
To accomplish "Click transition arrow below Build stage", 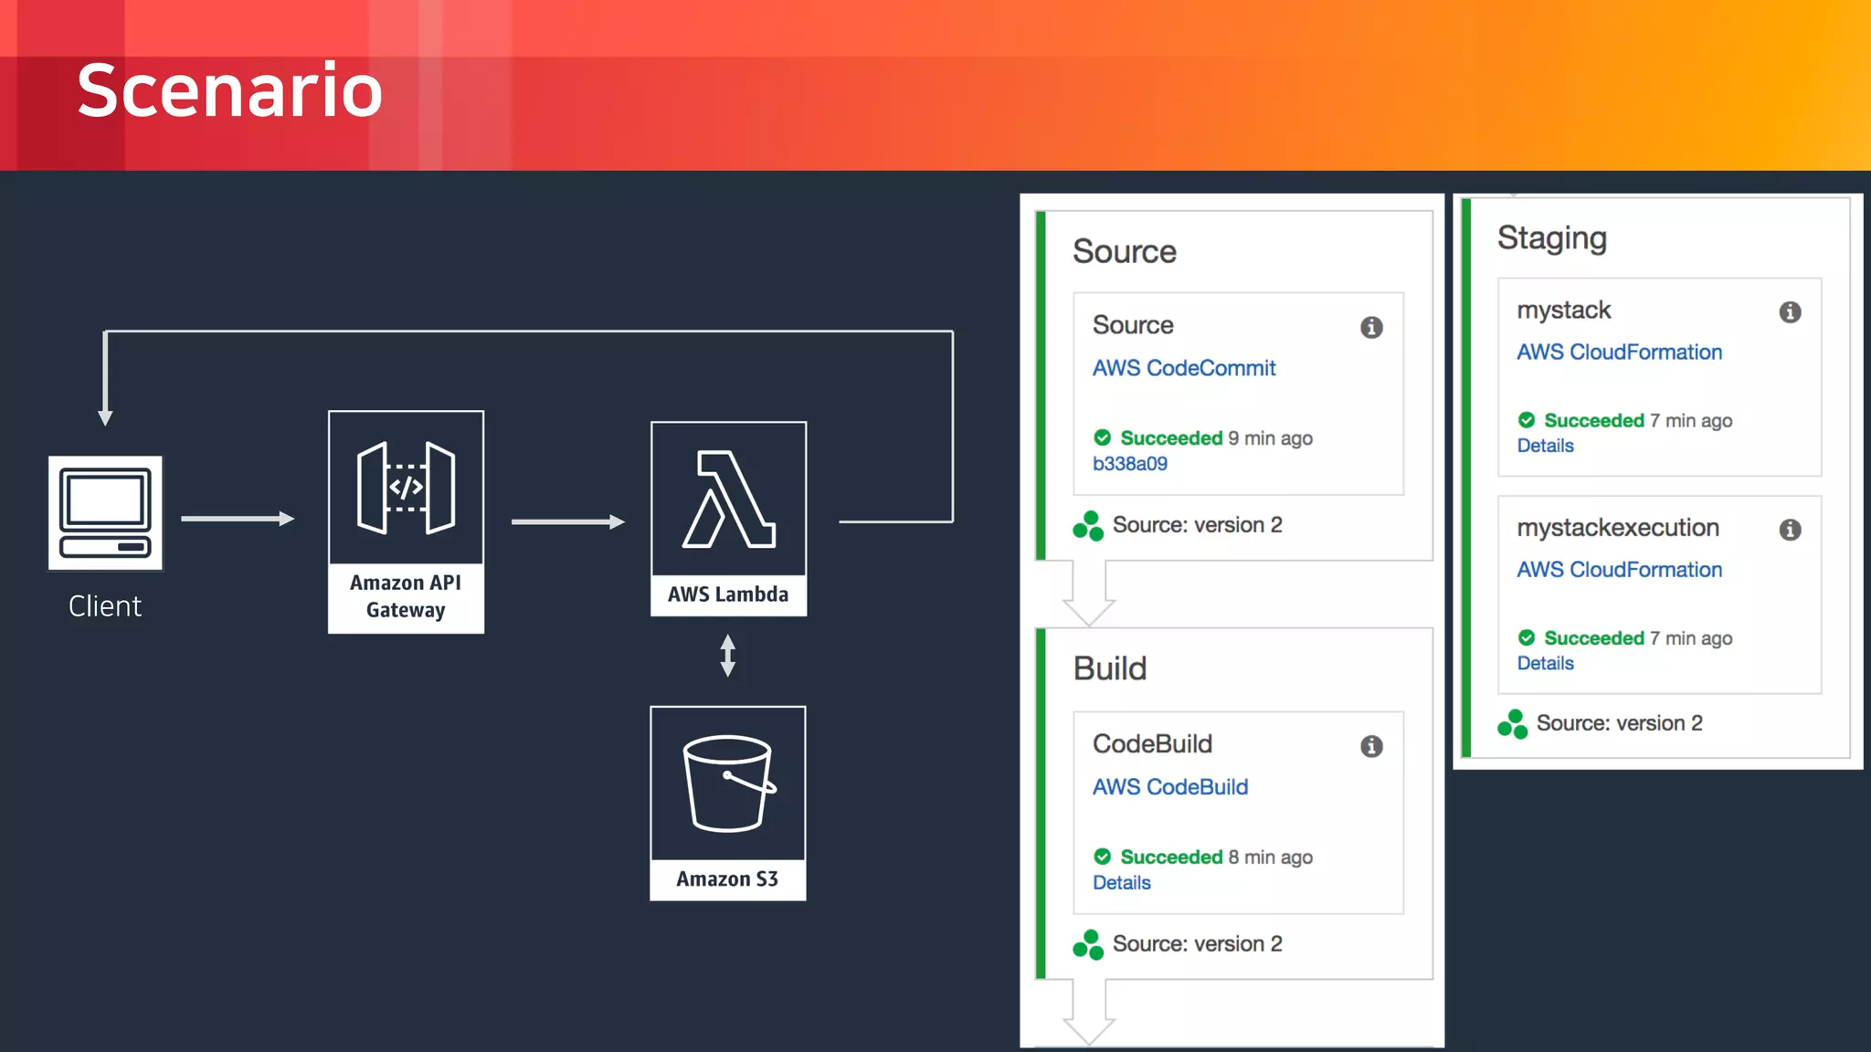I will pyautogui.click(x=1088, y=1014).
